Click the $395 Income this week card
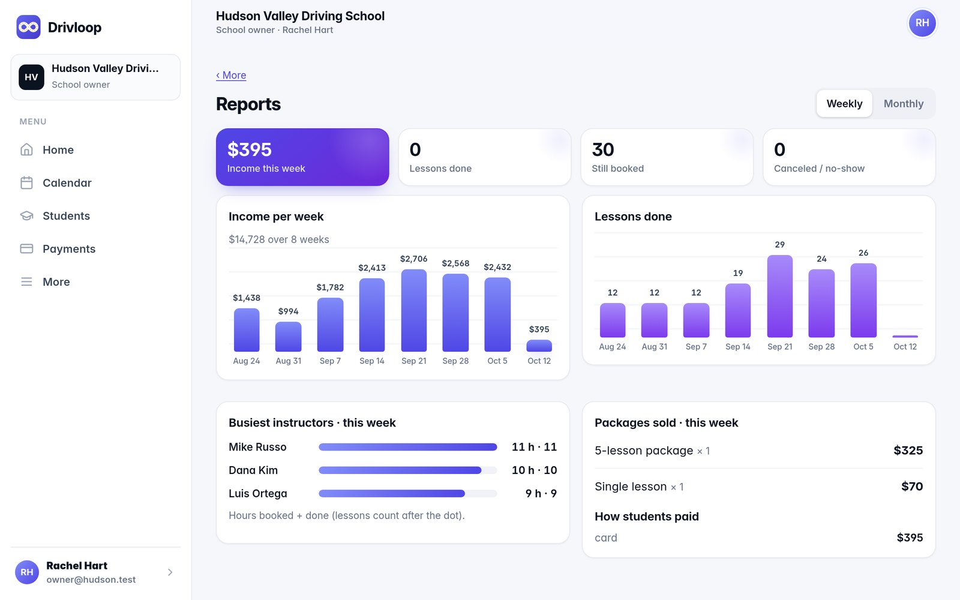Screen dimensions: 960x600 pyautogui.click(x=302, y=157)
